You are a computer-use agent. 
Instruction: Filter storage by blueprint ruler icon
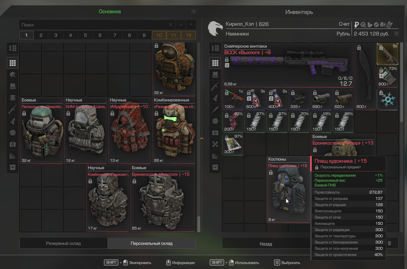click(x=13, y=156)
